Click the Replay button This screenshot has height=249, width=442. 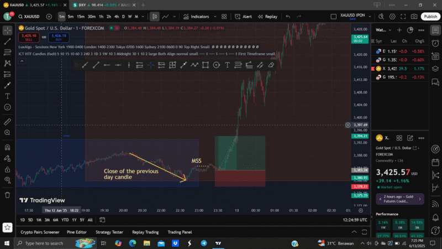[267, 17]
